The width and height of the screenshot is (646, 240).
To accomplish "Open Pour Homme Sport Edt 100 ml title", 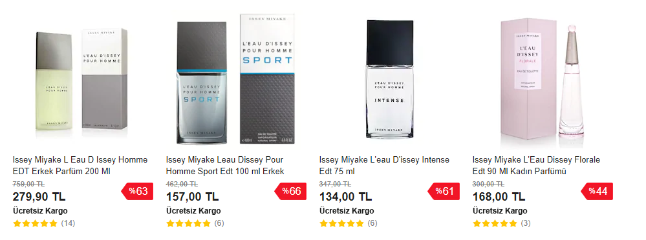I will coord(225,165).
